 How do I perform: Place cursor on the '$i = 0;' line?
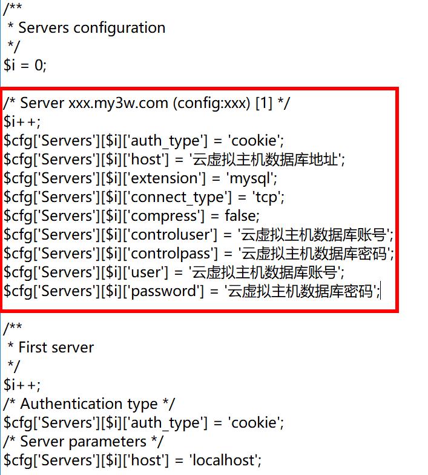(x=25, y=65)
